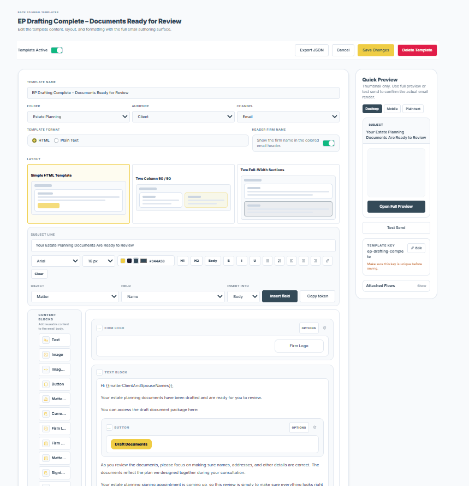Open the Arial font family dropdown
The height and width of the screenshot is (486, 469).
(x=56, y=261)
